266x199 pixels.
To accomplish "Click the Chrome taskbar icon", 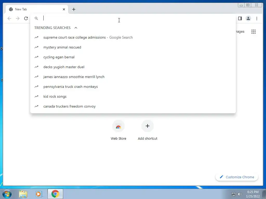I will tap(55, 194).
